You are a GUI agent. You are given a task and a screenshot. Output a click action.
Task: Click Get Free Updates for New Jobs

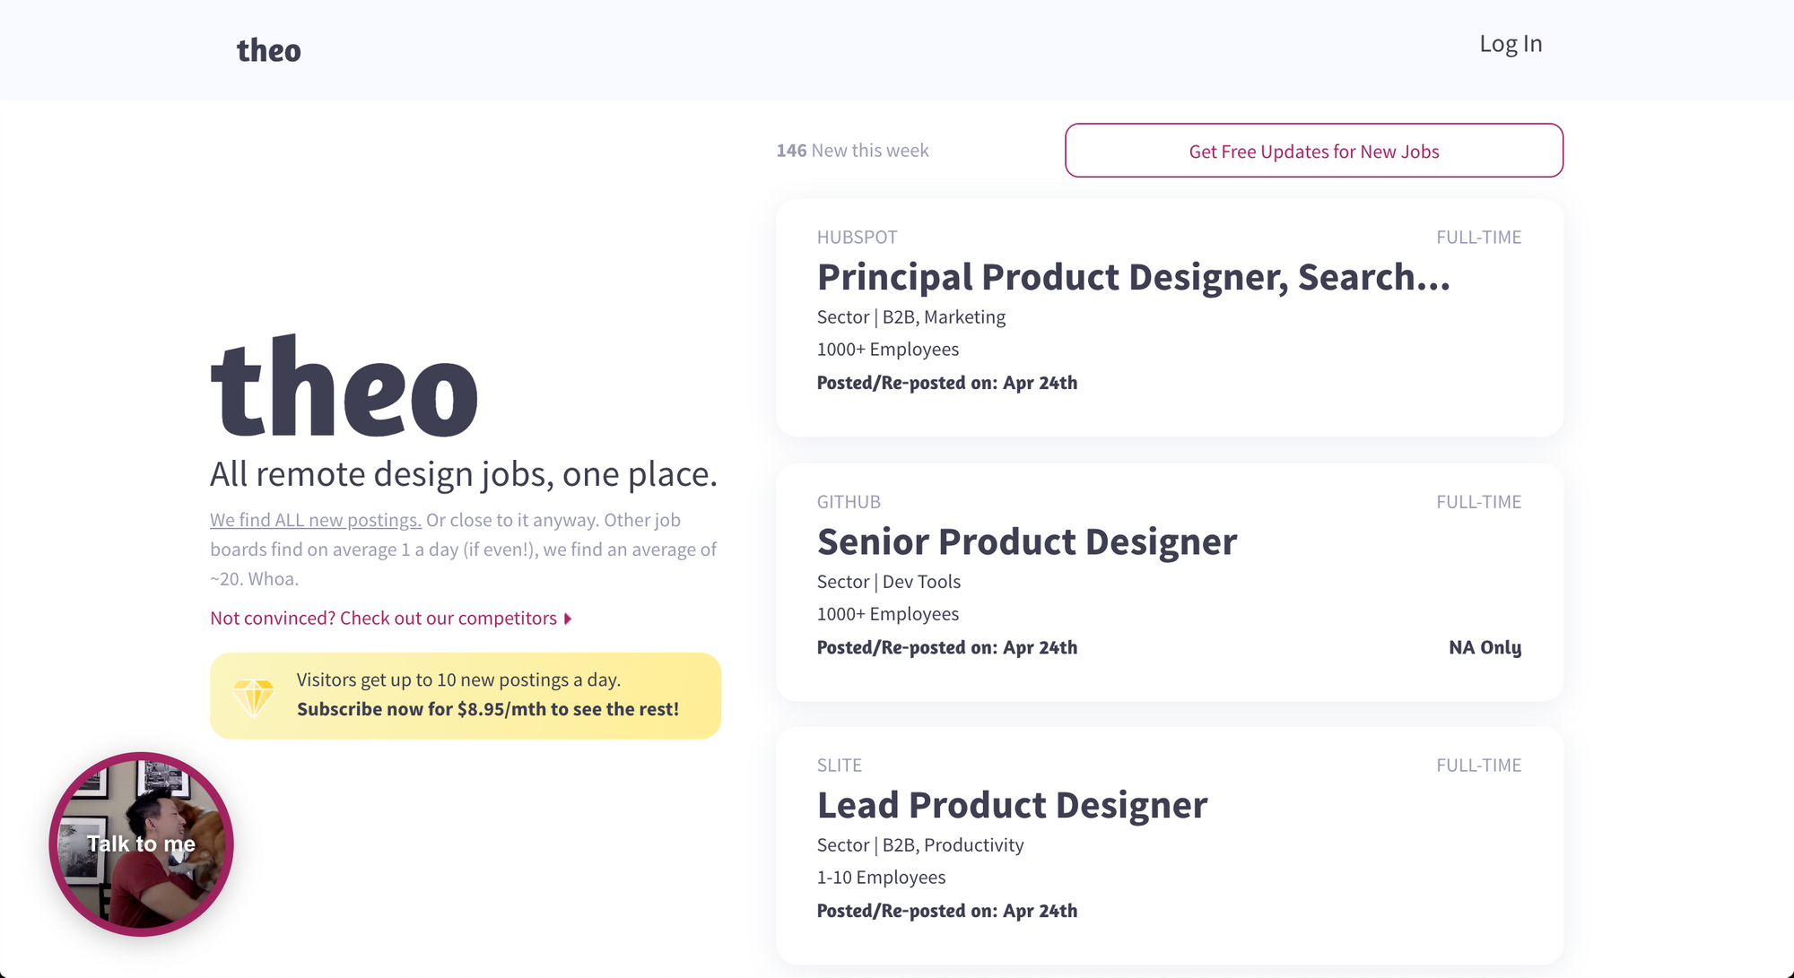click(x=1313, y=151)
